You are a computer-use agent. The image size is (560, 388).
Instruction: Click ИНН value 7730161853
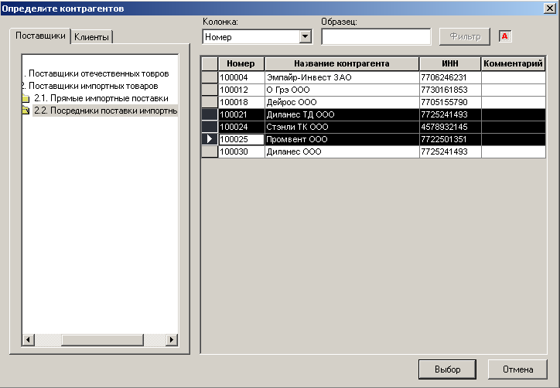pyautogui.click(x=450, y=90)
